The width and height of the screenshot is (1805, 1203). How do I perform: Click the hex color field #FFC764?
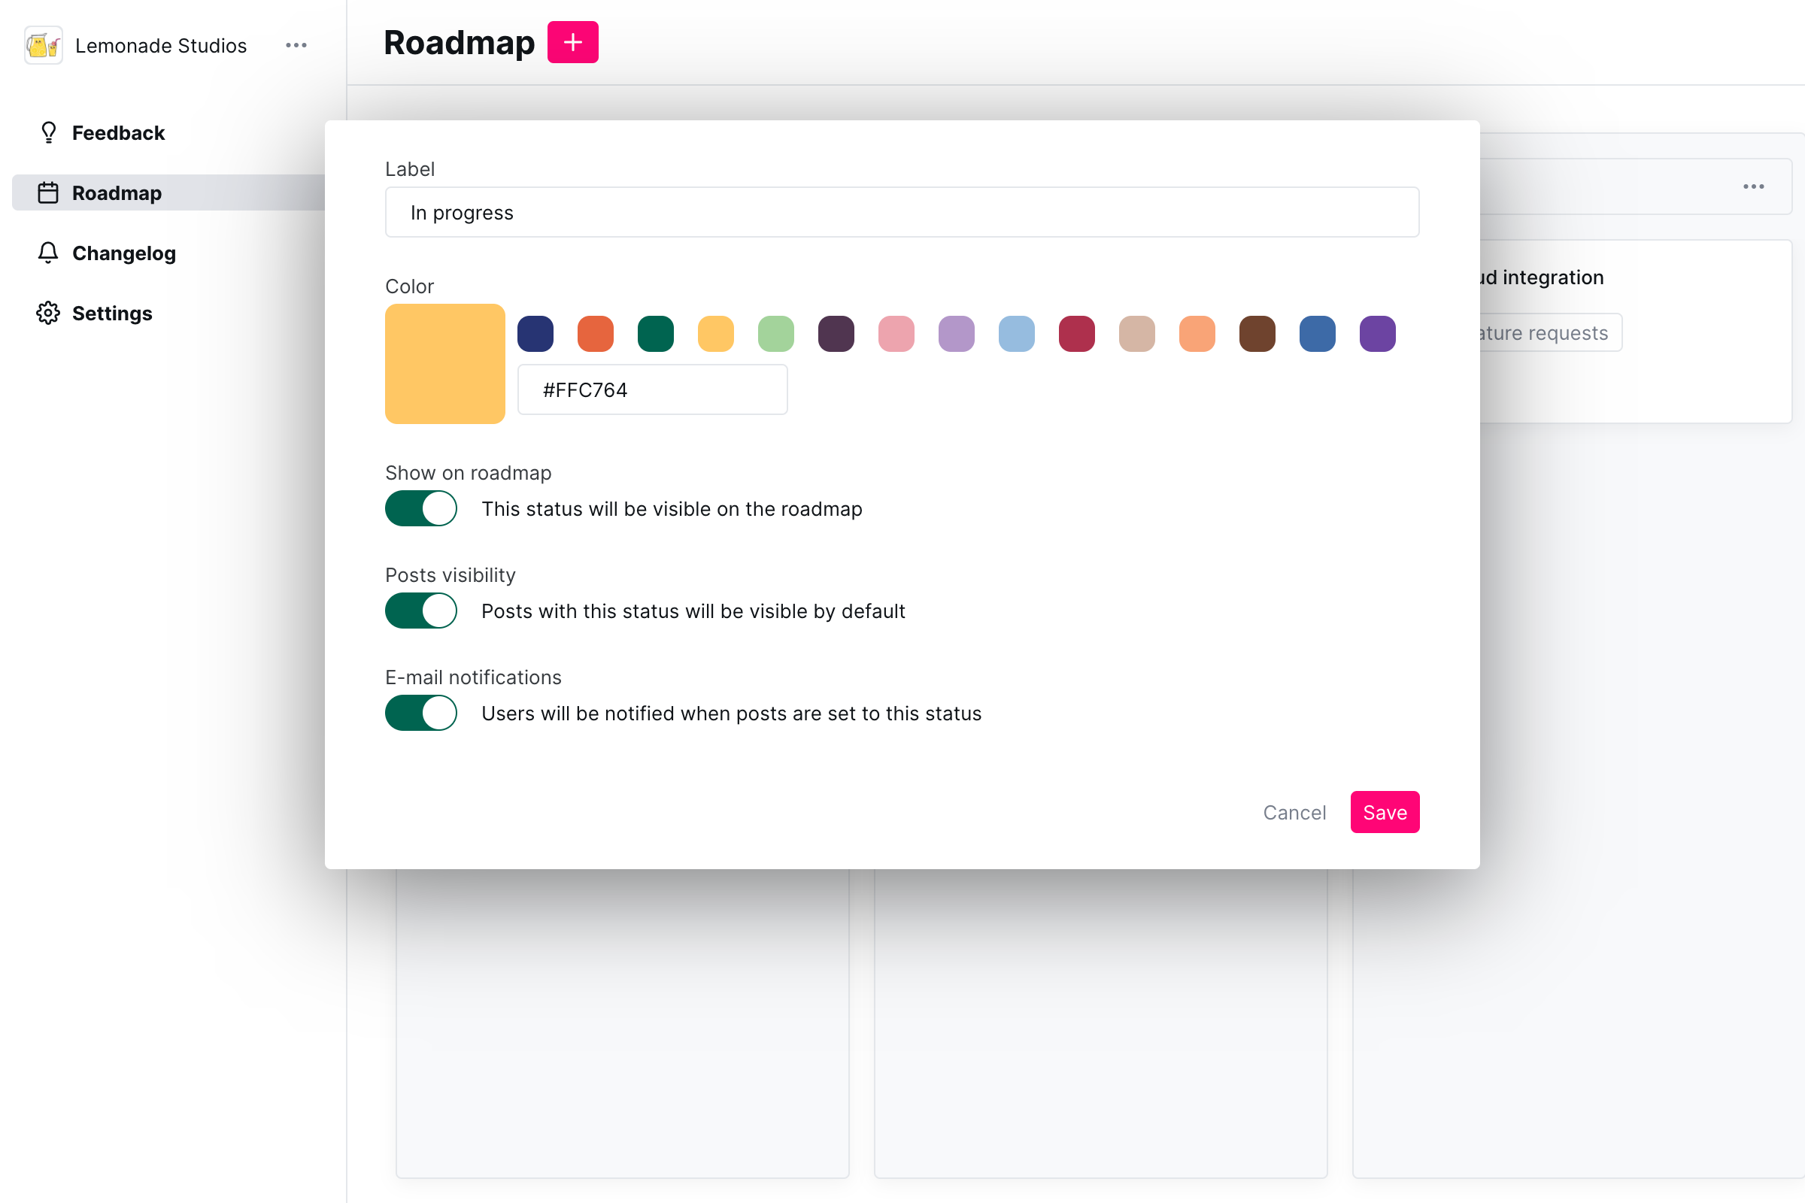tap(653, 389)
